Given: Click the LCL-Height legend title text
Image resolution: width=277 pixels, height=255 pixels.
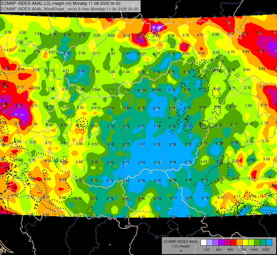Looking at the screenshot, I should pyautogui.click(x=181, y=246).
